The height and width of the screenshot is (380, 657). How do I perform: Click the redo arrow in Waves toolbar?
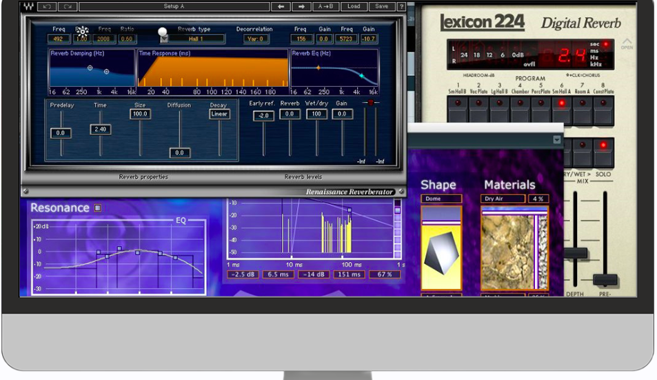click(67, 6)
